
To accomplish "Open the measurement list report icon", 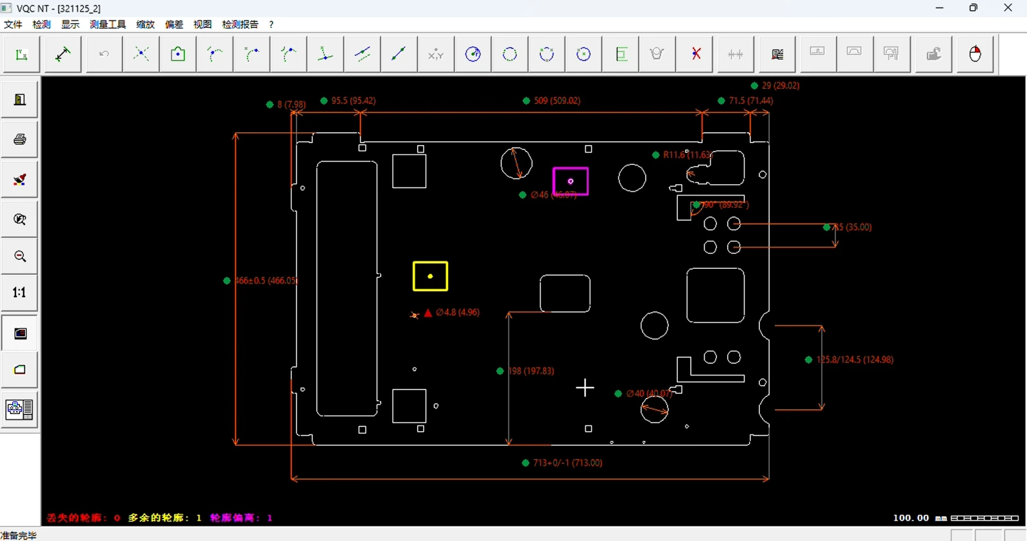I will coord(777,54).
